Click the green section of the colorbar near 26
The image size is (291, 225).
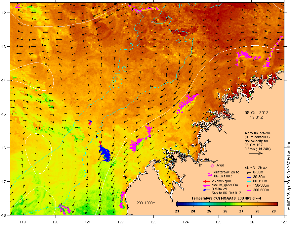coord(225,204)
